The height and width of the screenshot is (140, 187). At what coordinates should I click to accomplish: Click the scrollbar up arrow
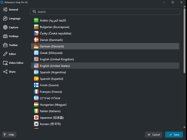pos(184,7)
